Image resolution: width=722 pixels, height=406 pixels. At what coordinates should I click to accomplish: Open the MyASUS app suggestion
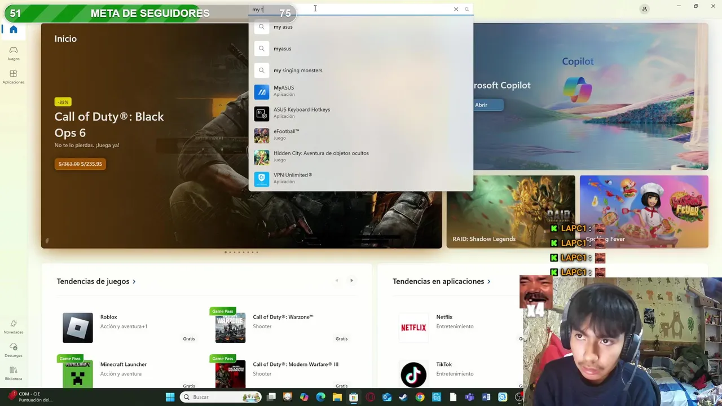click(x=361, y=91)
